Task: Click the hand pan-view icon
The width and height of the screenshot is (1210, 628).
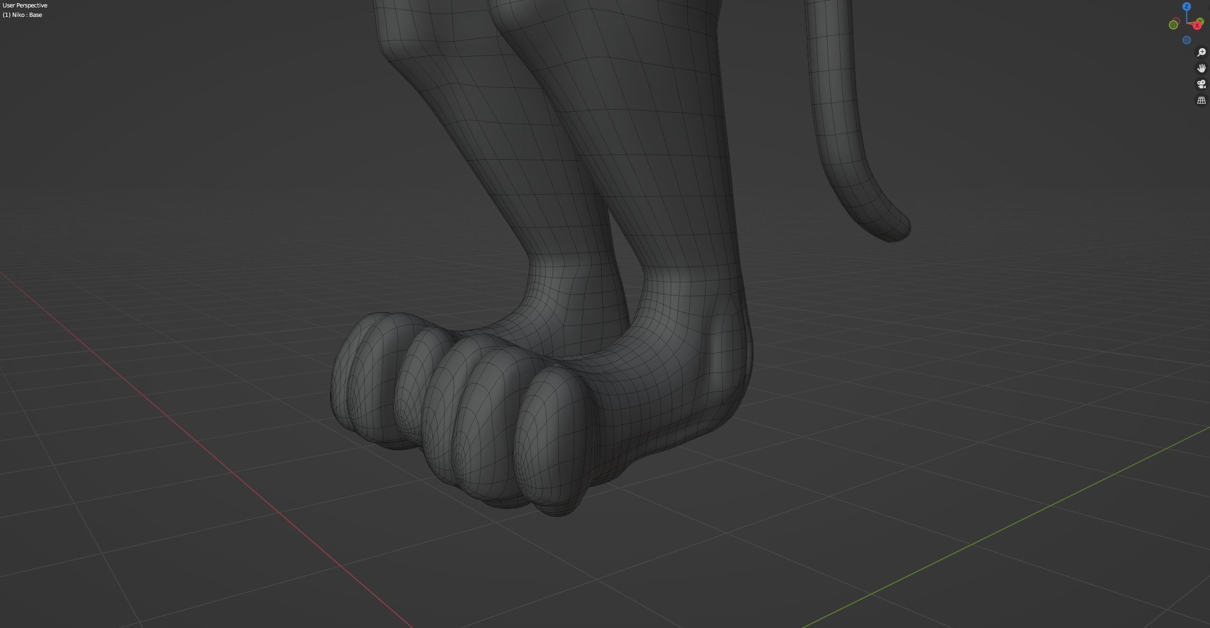Action: point(1202,68)
